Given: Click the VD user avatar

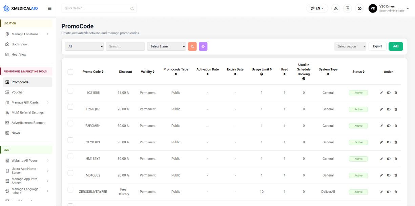Looking at the screenshot, I should tap(373, 8).
